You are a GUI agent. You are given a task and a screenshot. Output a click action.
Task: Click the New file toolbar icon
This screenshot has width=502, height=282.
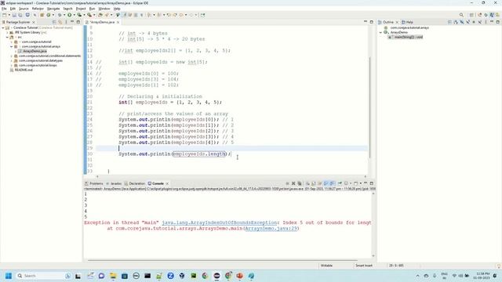coord(5,15)
